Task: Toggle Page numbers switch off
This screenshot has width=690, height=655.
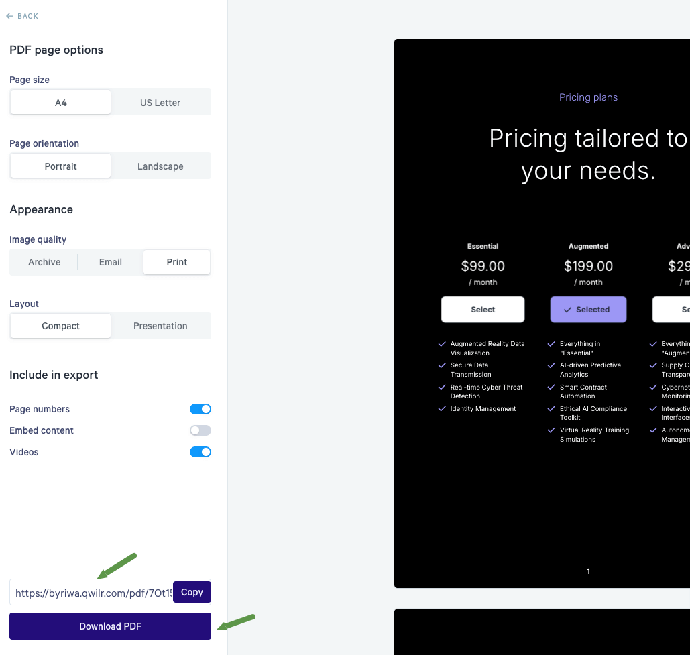Action: pyautogui.click(x=200, y=409)
